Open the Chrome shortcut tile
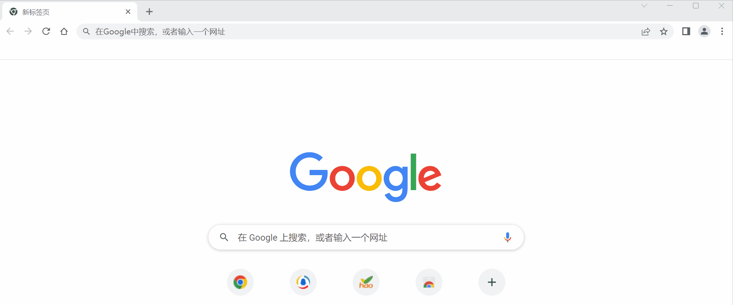This screenshot has width=733, height=305. pyautogui.click(x=240, y=282)
